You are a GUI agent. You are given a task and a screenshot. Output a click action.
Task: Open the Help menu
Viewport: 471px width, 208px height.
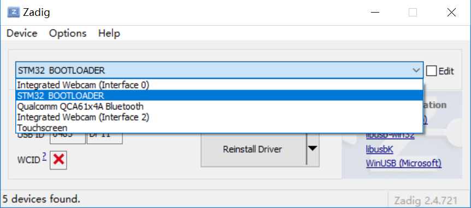(x=109, y=33)
